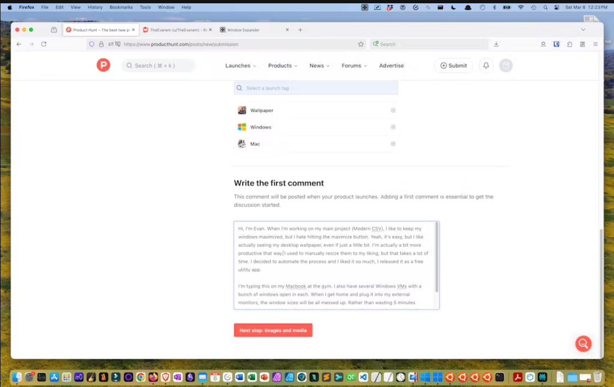Expand the Products dropdown
The width and height of the screenshot is (614, 387).
tap(283, 66)
